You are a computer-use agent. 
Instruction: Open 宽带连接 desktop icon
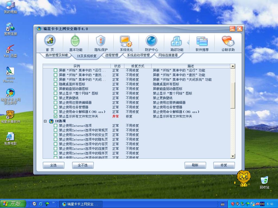pyautogui.click(x=11, y=29)
